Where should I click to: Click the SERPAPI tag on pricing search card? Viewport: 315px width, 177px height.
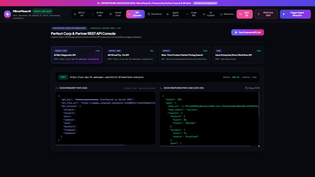point(166,51)
